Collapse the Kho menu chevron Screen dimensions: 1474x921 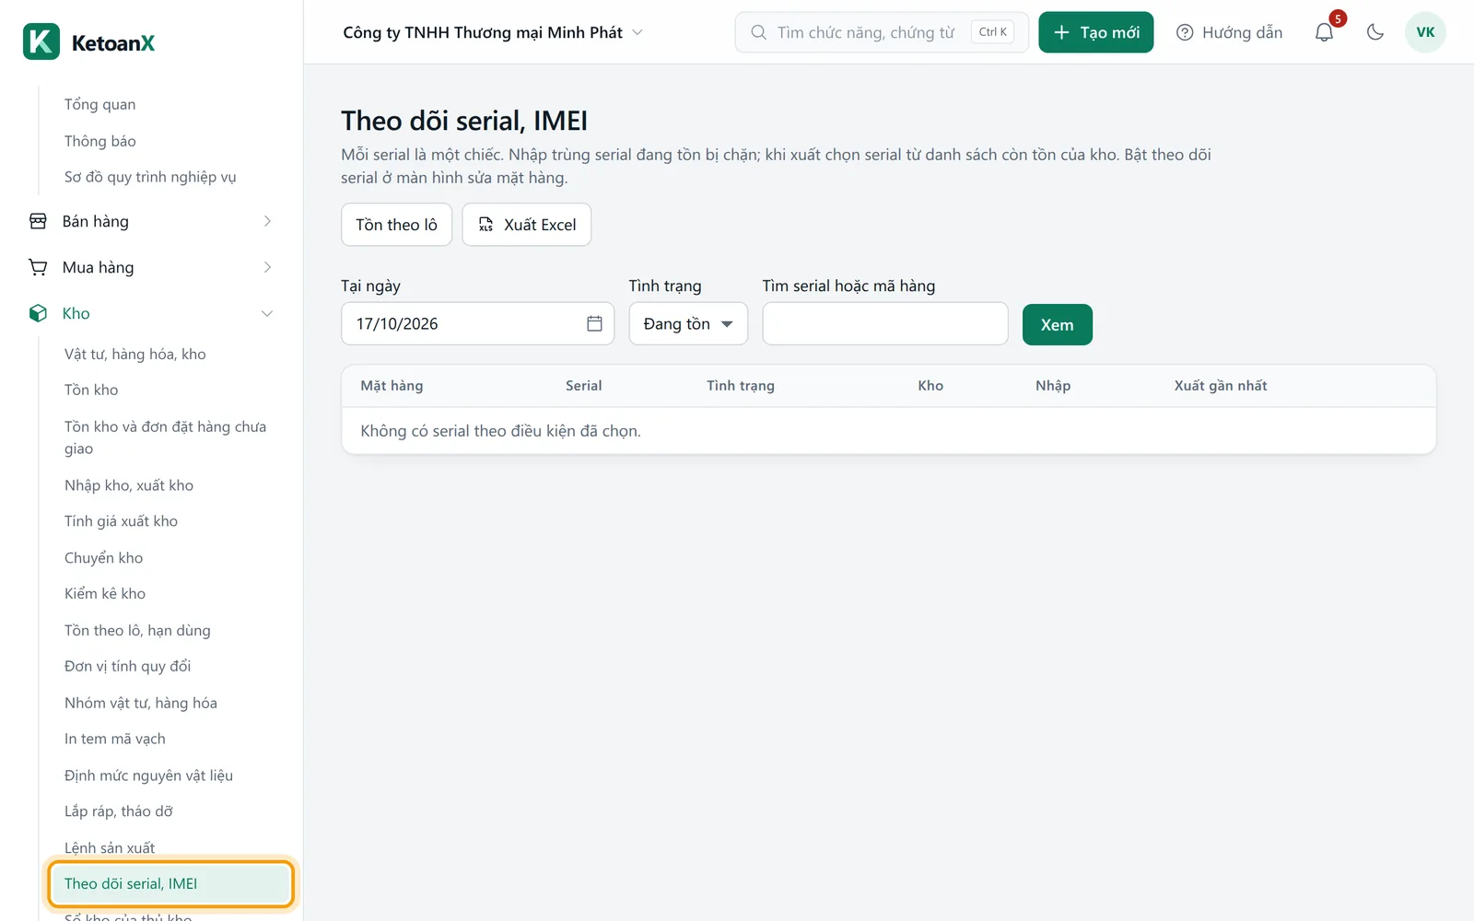pyautogui.click(x=267, y=313)
